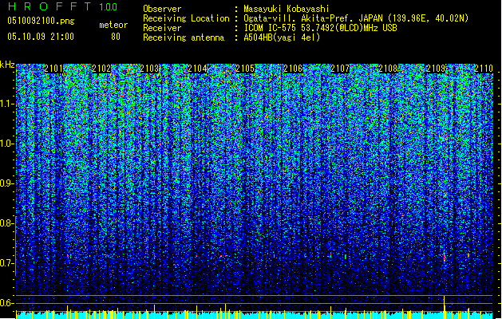Click the tall yellow intensity spike under 2109

pos(445,307)
